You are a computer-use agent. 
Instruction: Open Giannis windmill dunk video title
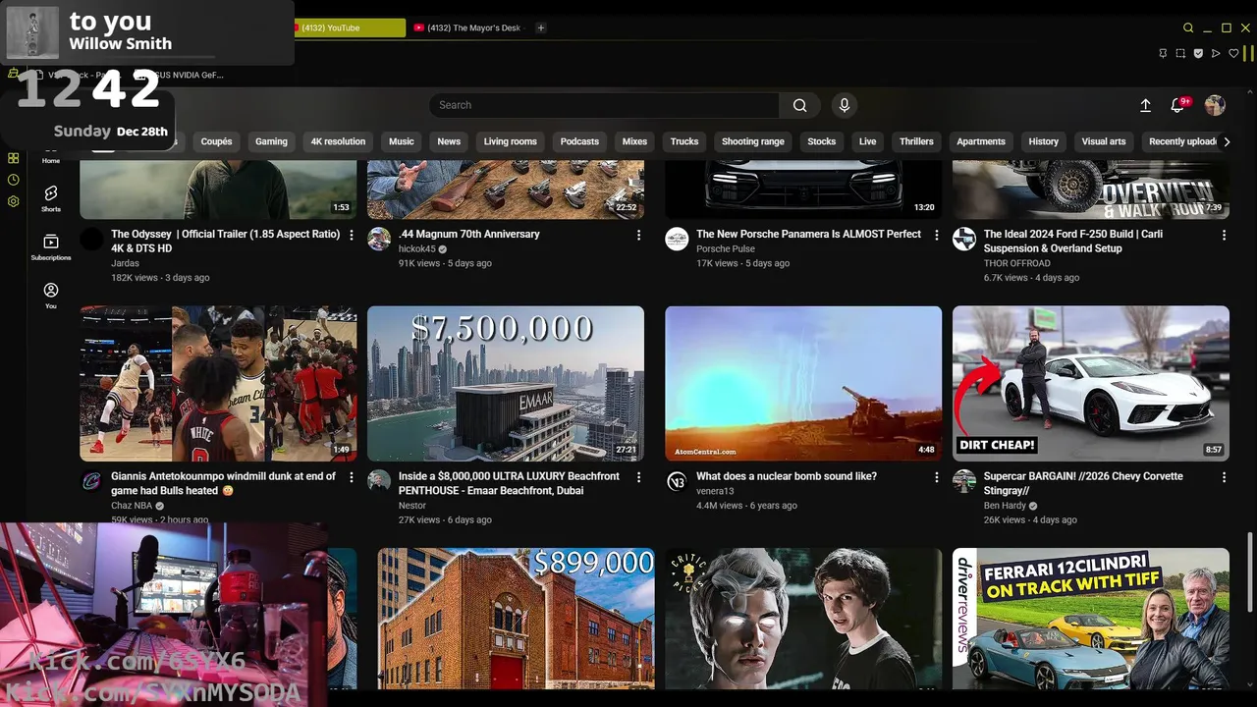tap(223, 483)
